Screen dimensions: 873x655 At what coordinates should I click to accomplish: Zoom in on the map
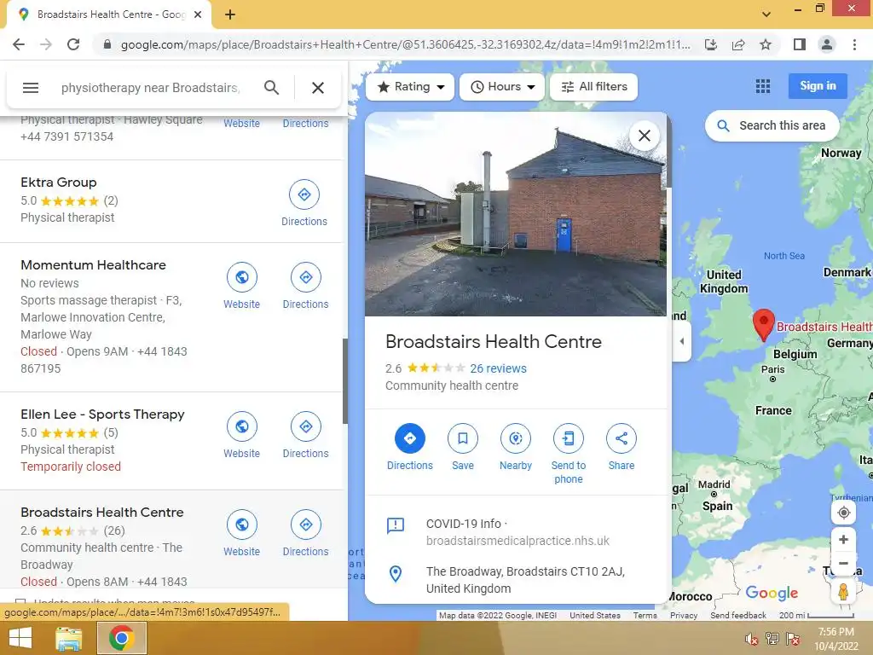click(843, 539)
